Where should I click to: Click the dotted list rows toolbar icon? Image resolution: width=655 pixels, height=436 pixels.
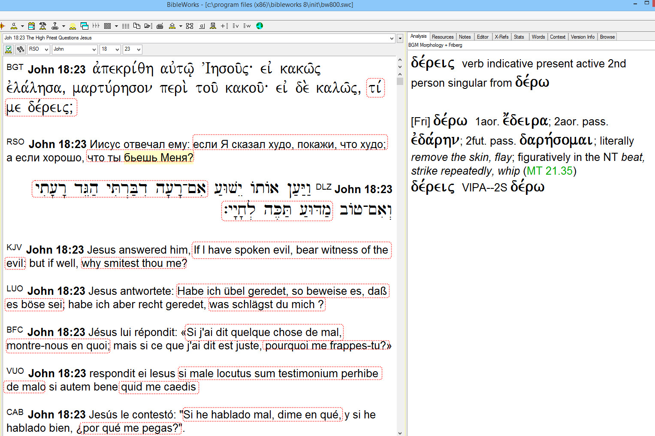pyautogui.click(x=126, y=26)
